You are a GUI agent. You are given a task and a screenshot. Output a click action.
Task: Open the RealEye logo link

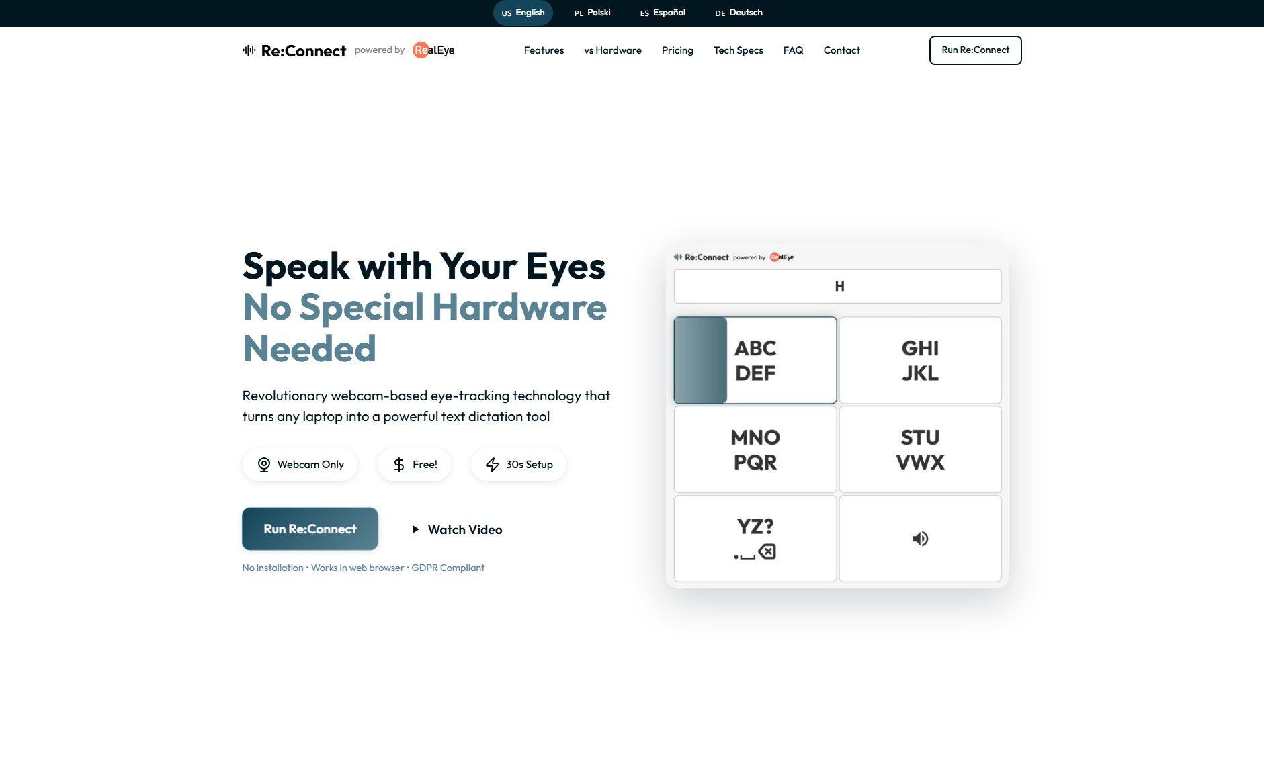(x=433, y=50)
